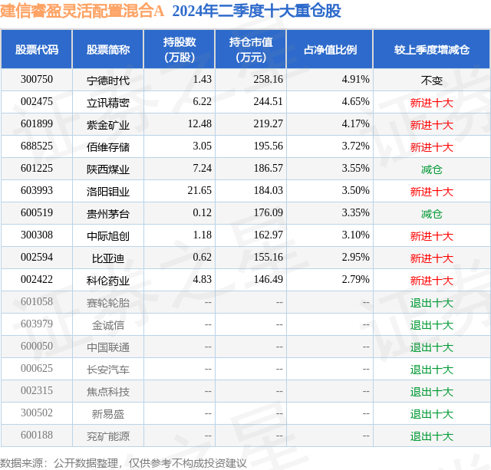491x470 pixels.
Task: Select stock code 300308
Action: tap(37, 235)
